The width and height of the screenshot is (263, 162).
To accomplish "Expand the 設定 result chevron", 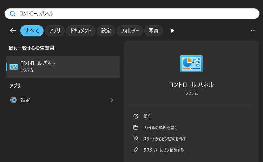I will click(x=112, y=100).
